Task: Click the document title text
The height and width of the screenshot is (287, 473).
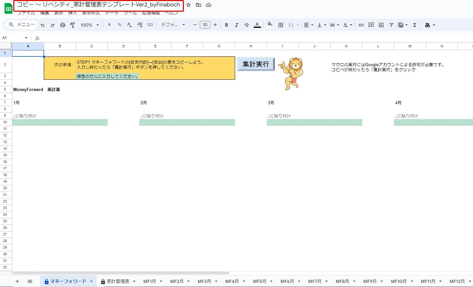Action: point(99,5)
